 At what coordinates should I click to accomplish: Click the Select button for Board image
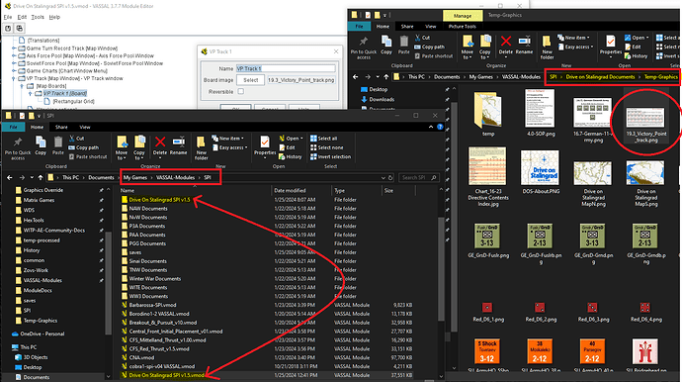click(x=250, y=80)
